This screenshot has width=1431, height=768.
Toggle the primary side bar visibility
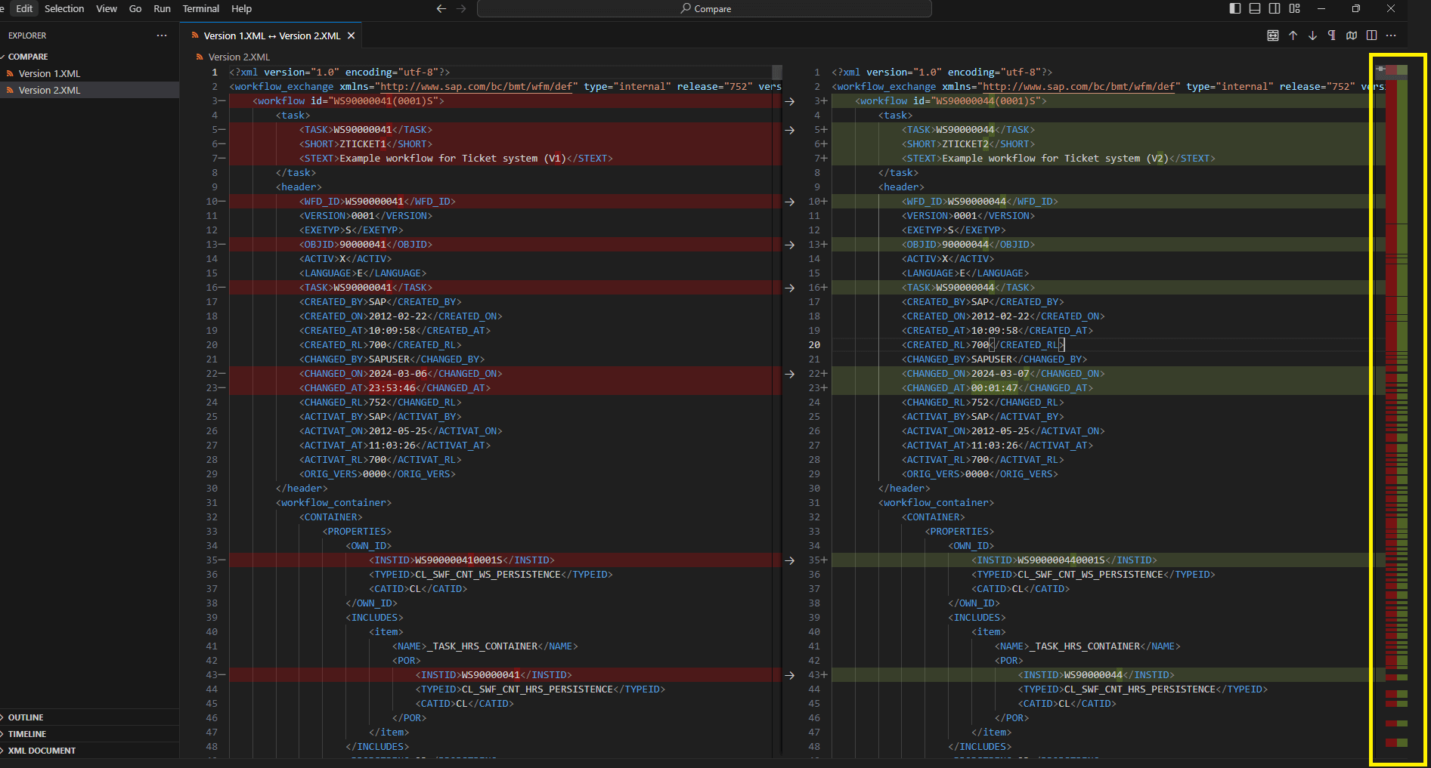pyautogui.click(x=1235, y=8)
